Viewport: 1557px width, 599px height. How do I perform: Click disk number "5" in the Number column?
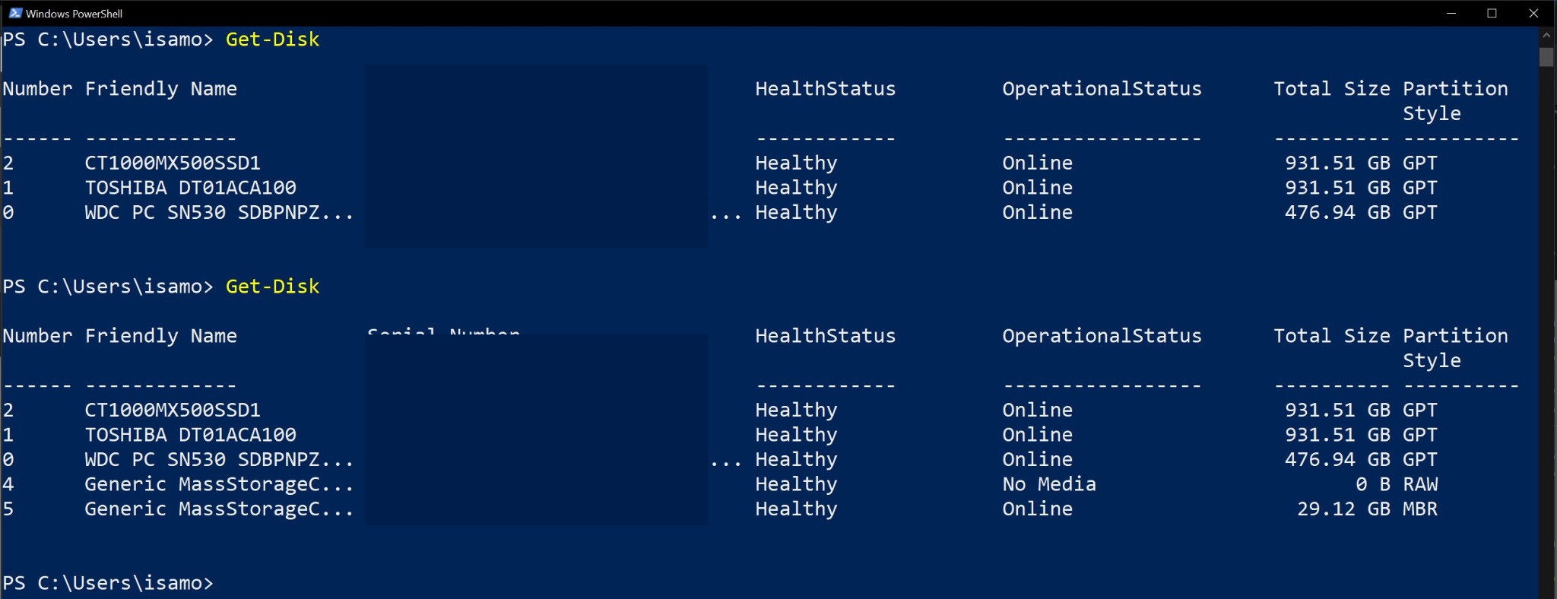point(8,509)
